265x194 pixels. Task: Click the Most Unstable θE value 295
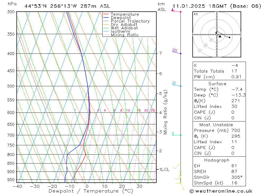[236, 136]
